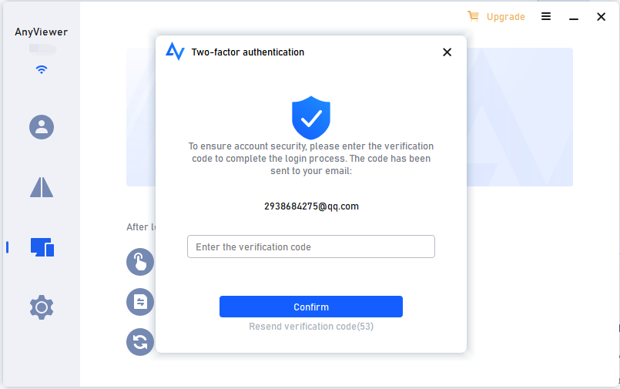Open the Settings gear icon

[x=42, y=308]
